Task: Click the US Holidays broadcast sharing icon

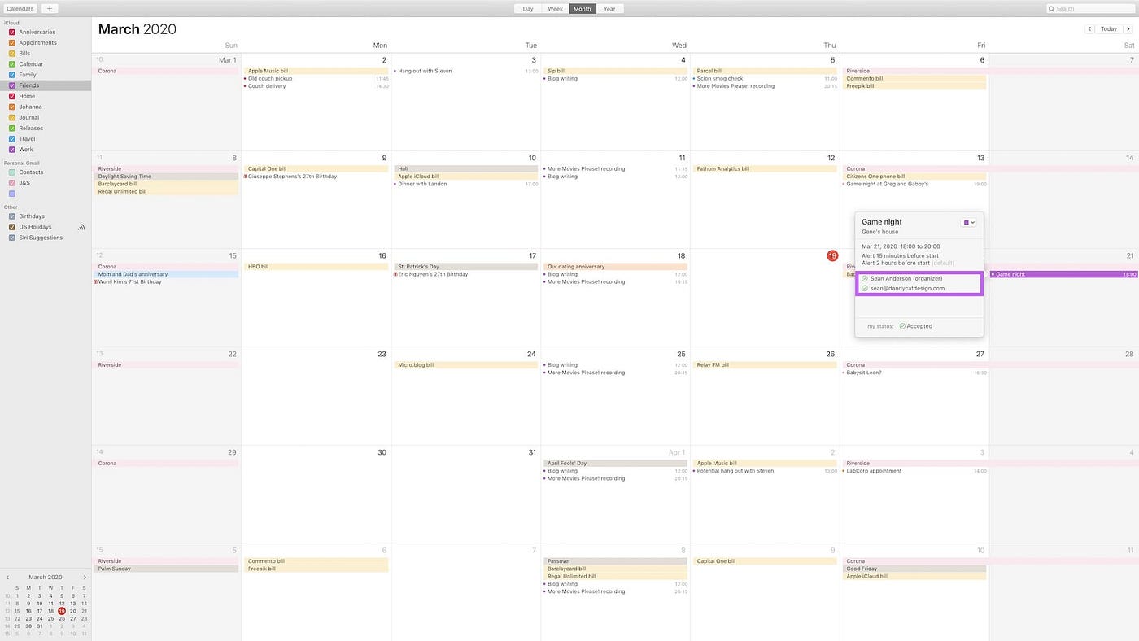Action: [81, 227]
